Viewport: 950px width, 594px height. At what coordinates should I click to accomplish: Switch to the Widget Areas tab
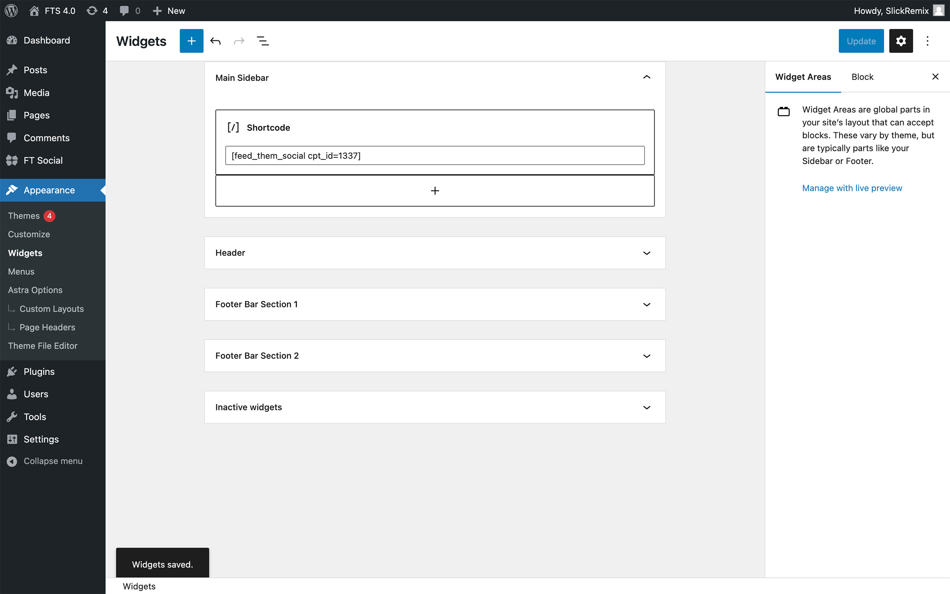(803, 77)
